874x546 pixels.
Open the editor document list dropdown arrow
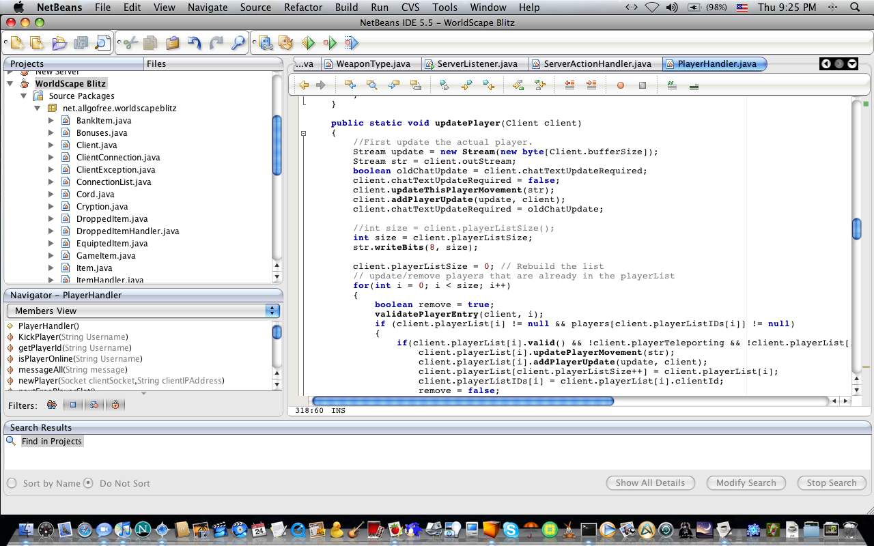(852, 64)
